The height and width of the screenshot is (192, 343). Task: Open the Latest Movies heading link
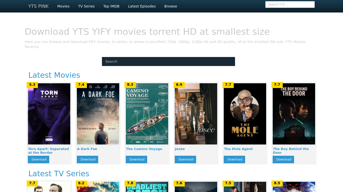(54, 75)
